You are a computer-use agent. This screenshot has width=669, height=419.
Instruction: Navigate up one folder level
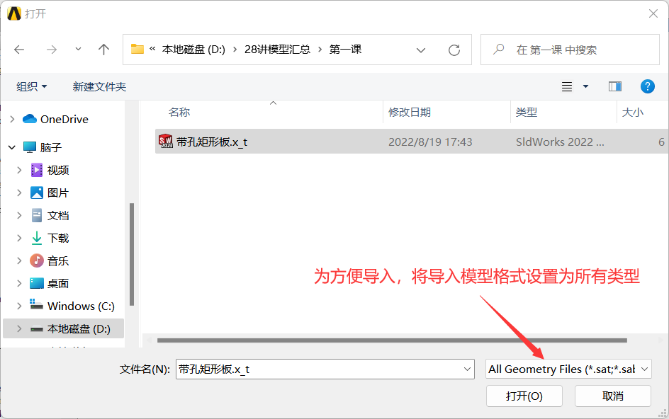pos(103,49)
